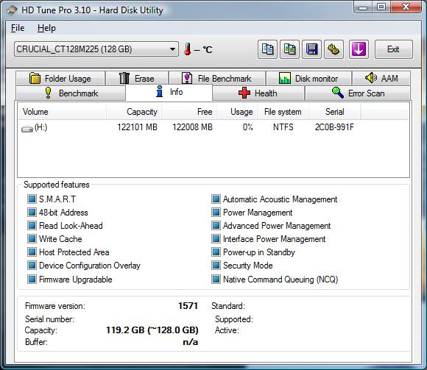
Task: Click the copy info to clipboard icon
Action: coord(267,49)
